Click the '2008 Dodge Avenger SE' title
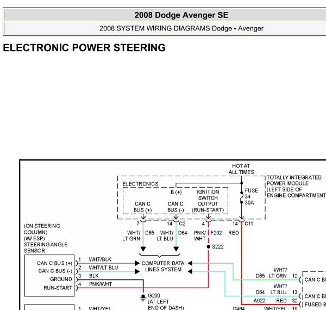 pos(181,15)
